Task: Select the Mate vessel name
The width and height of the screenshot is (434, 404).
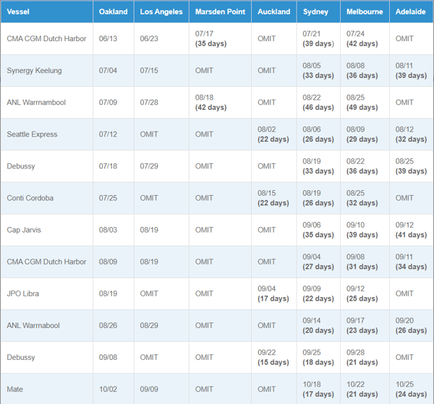Action: pyautogui.click(x=15, y=389)
